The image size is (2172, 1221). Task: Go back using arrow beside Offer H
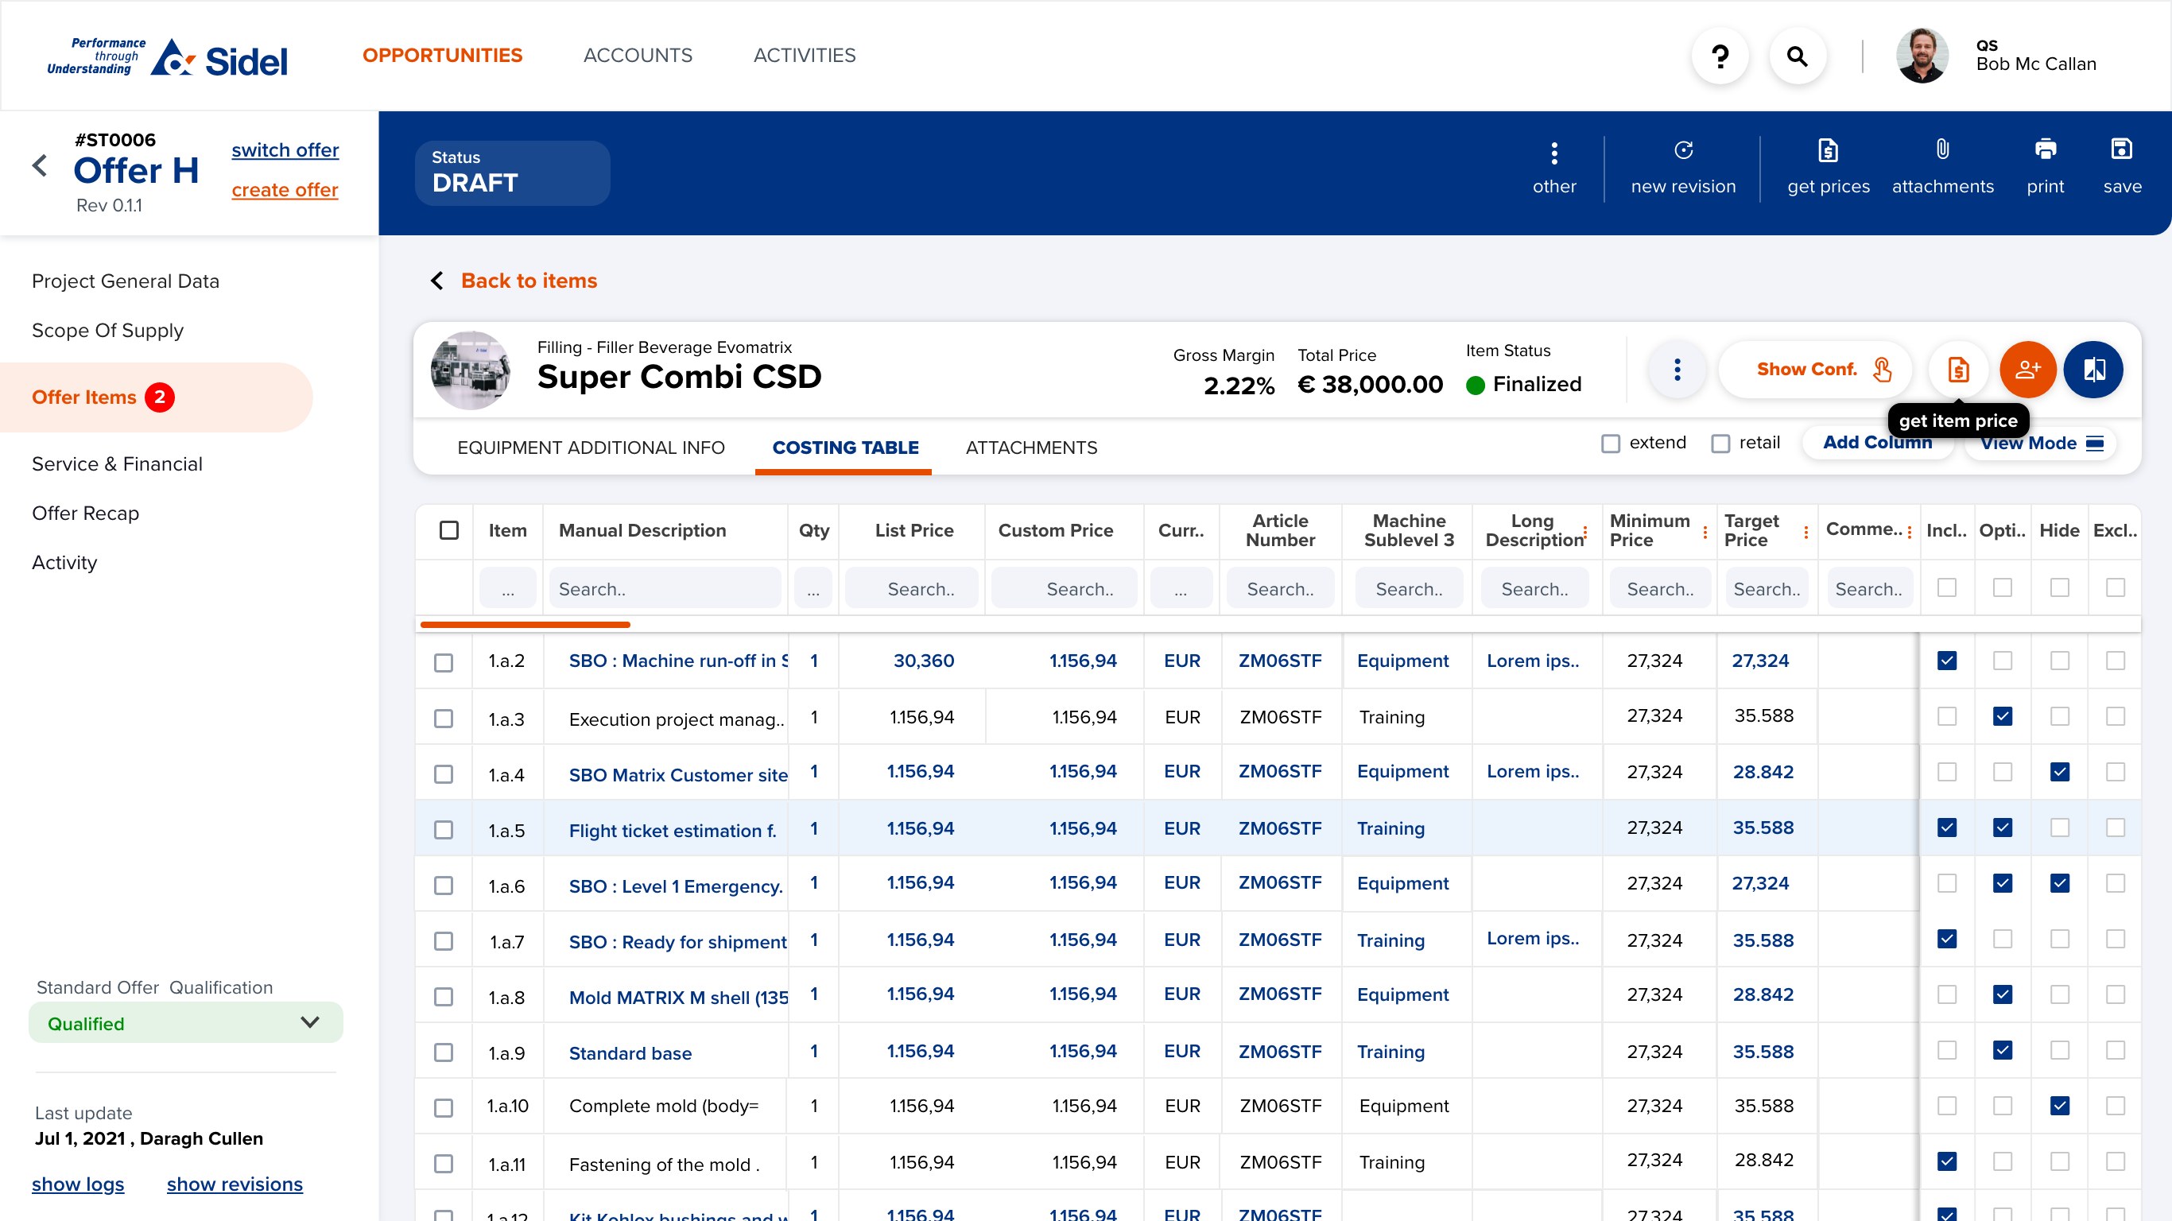pos(40,165)
